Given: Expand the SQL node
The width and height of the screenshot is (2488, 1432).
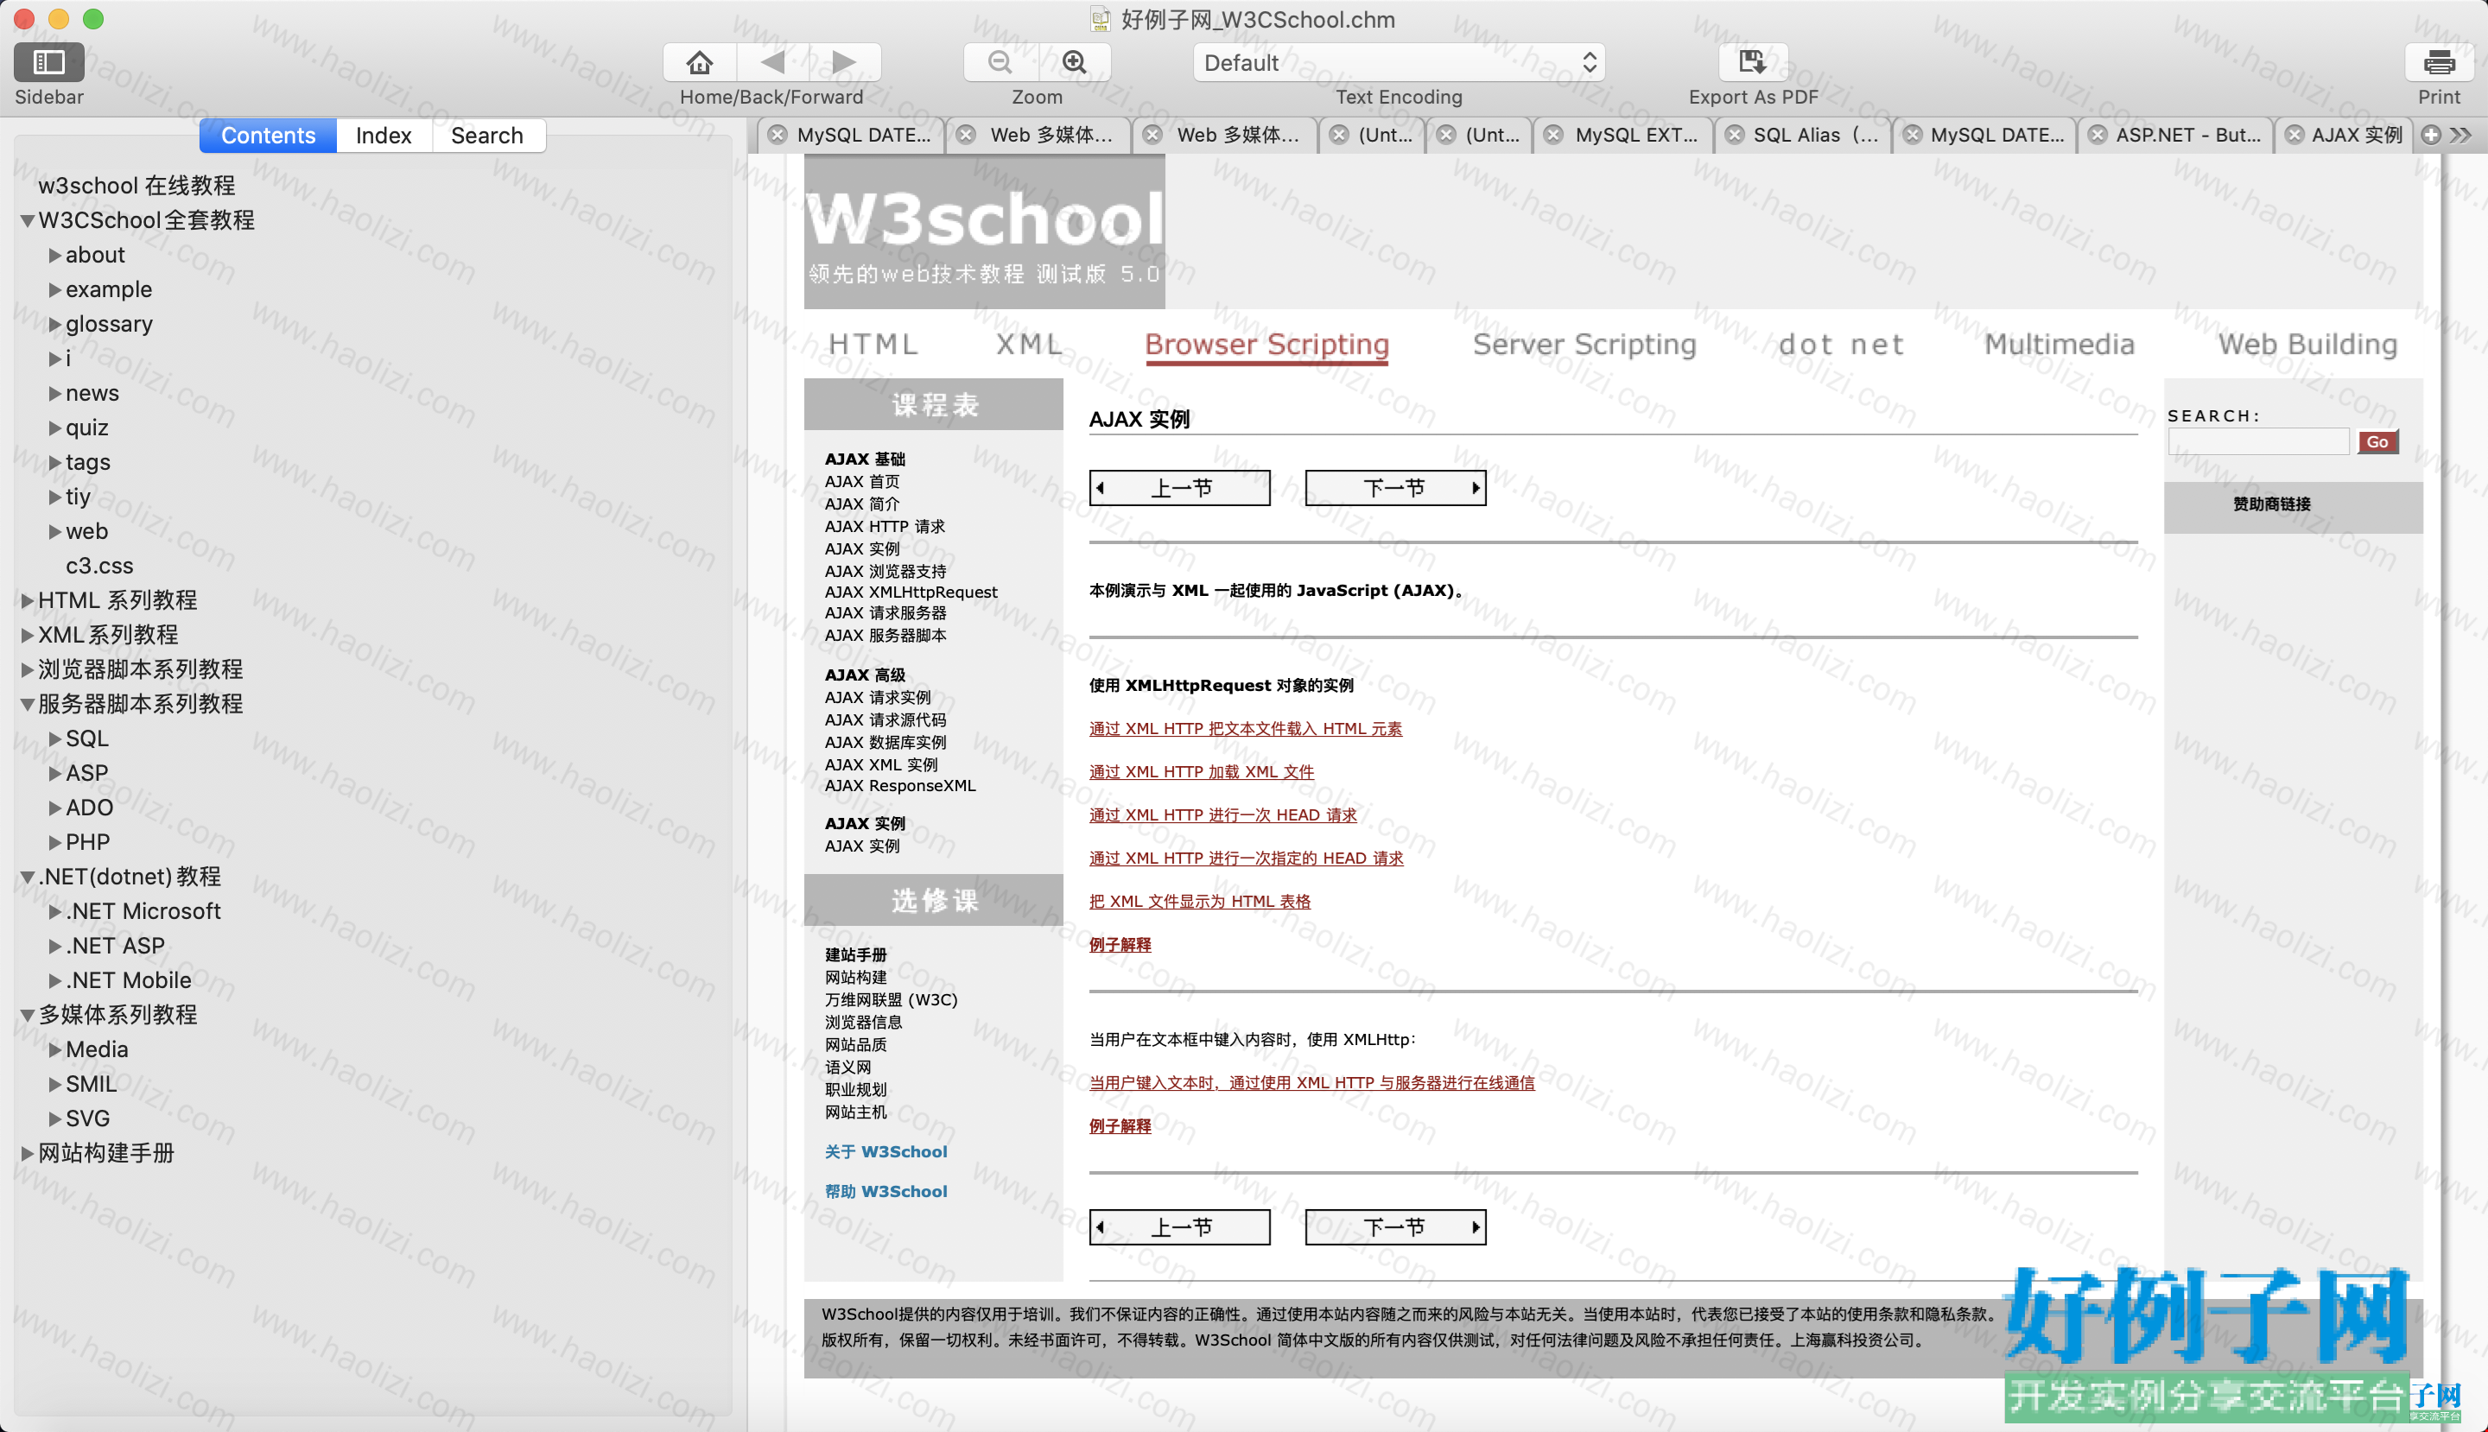Looking at the screenshot, I should (55, 739).
